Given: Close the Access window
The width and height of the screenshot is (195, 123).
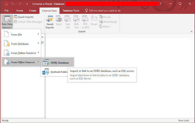Looking at the screenshot, I should click(x=190, y=4).
